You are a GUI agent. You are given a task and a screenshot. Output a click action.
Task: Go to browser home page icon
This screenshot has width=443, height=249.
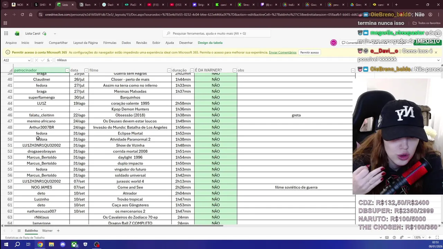[x=30, y=15]
